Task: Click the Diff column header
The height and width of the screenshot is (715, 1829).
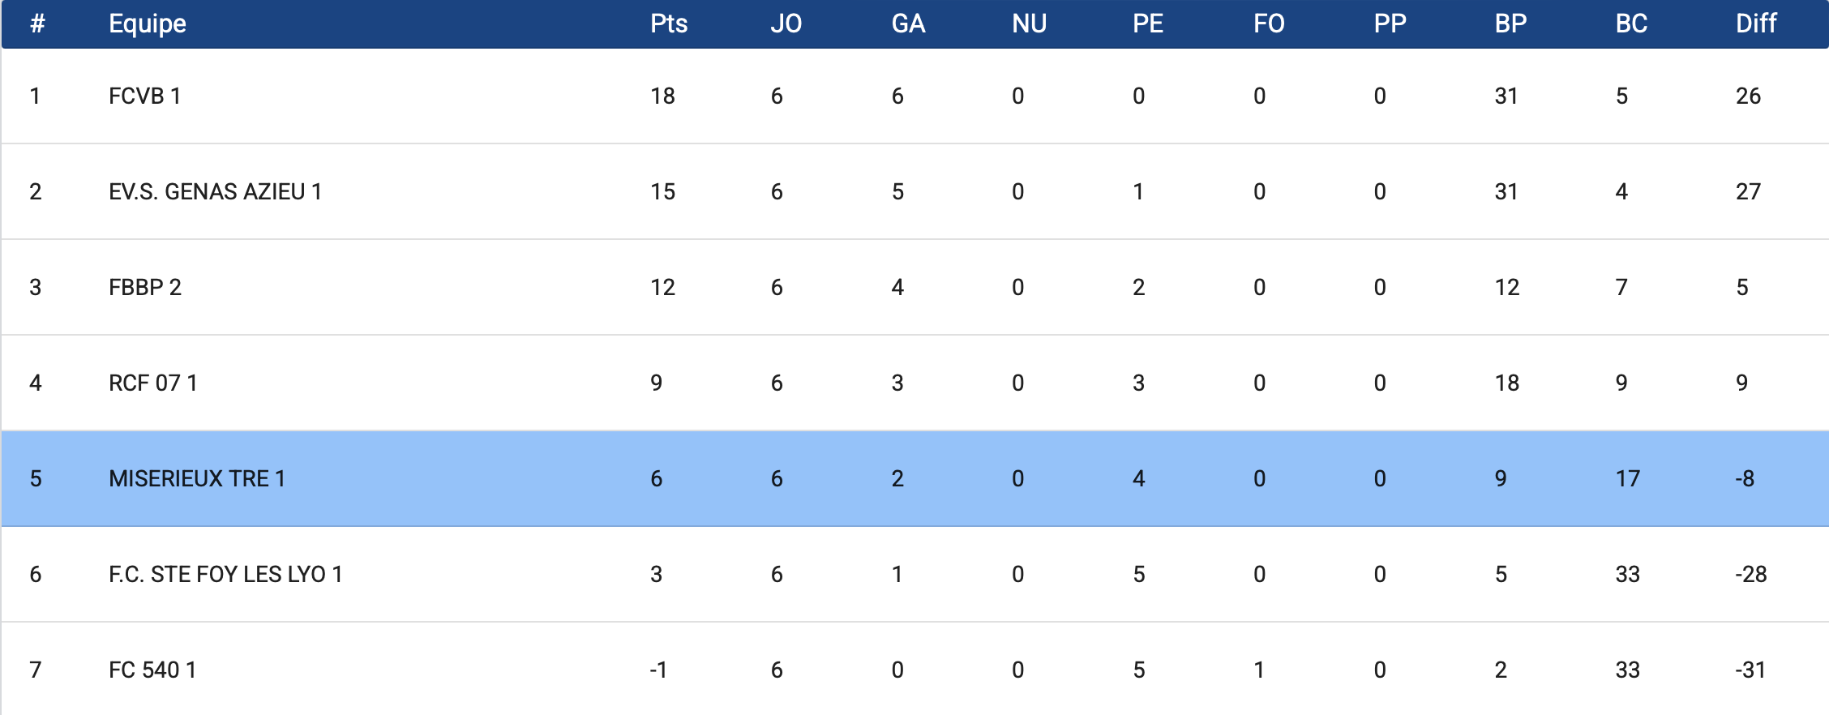Action: click(x=1755, y=24)
